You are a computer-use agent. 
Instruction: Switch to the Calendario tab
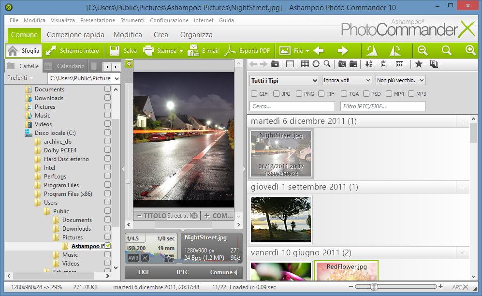[65, 66]
